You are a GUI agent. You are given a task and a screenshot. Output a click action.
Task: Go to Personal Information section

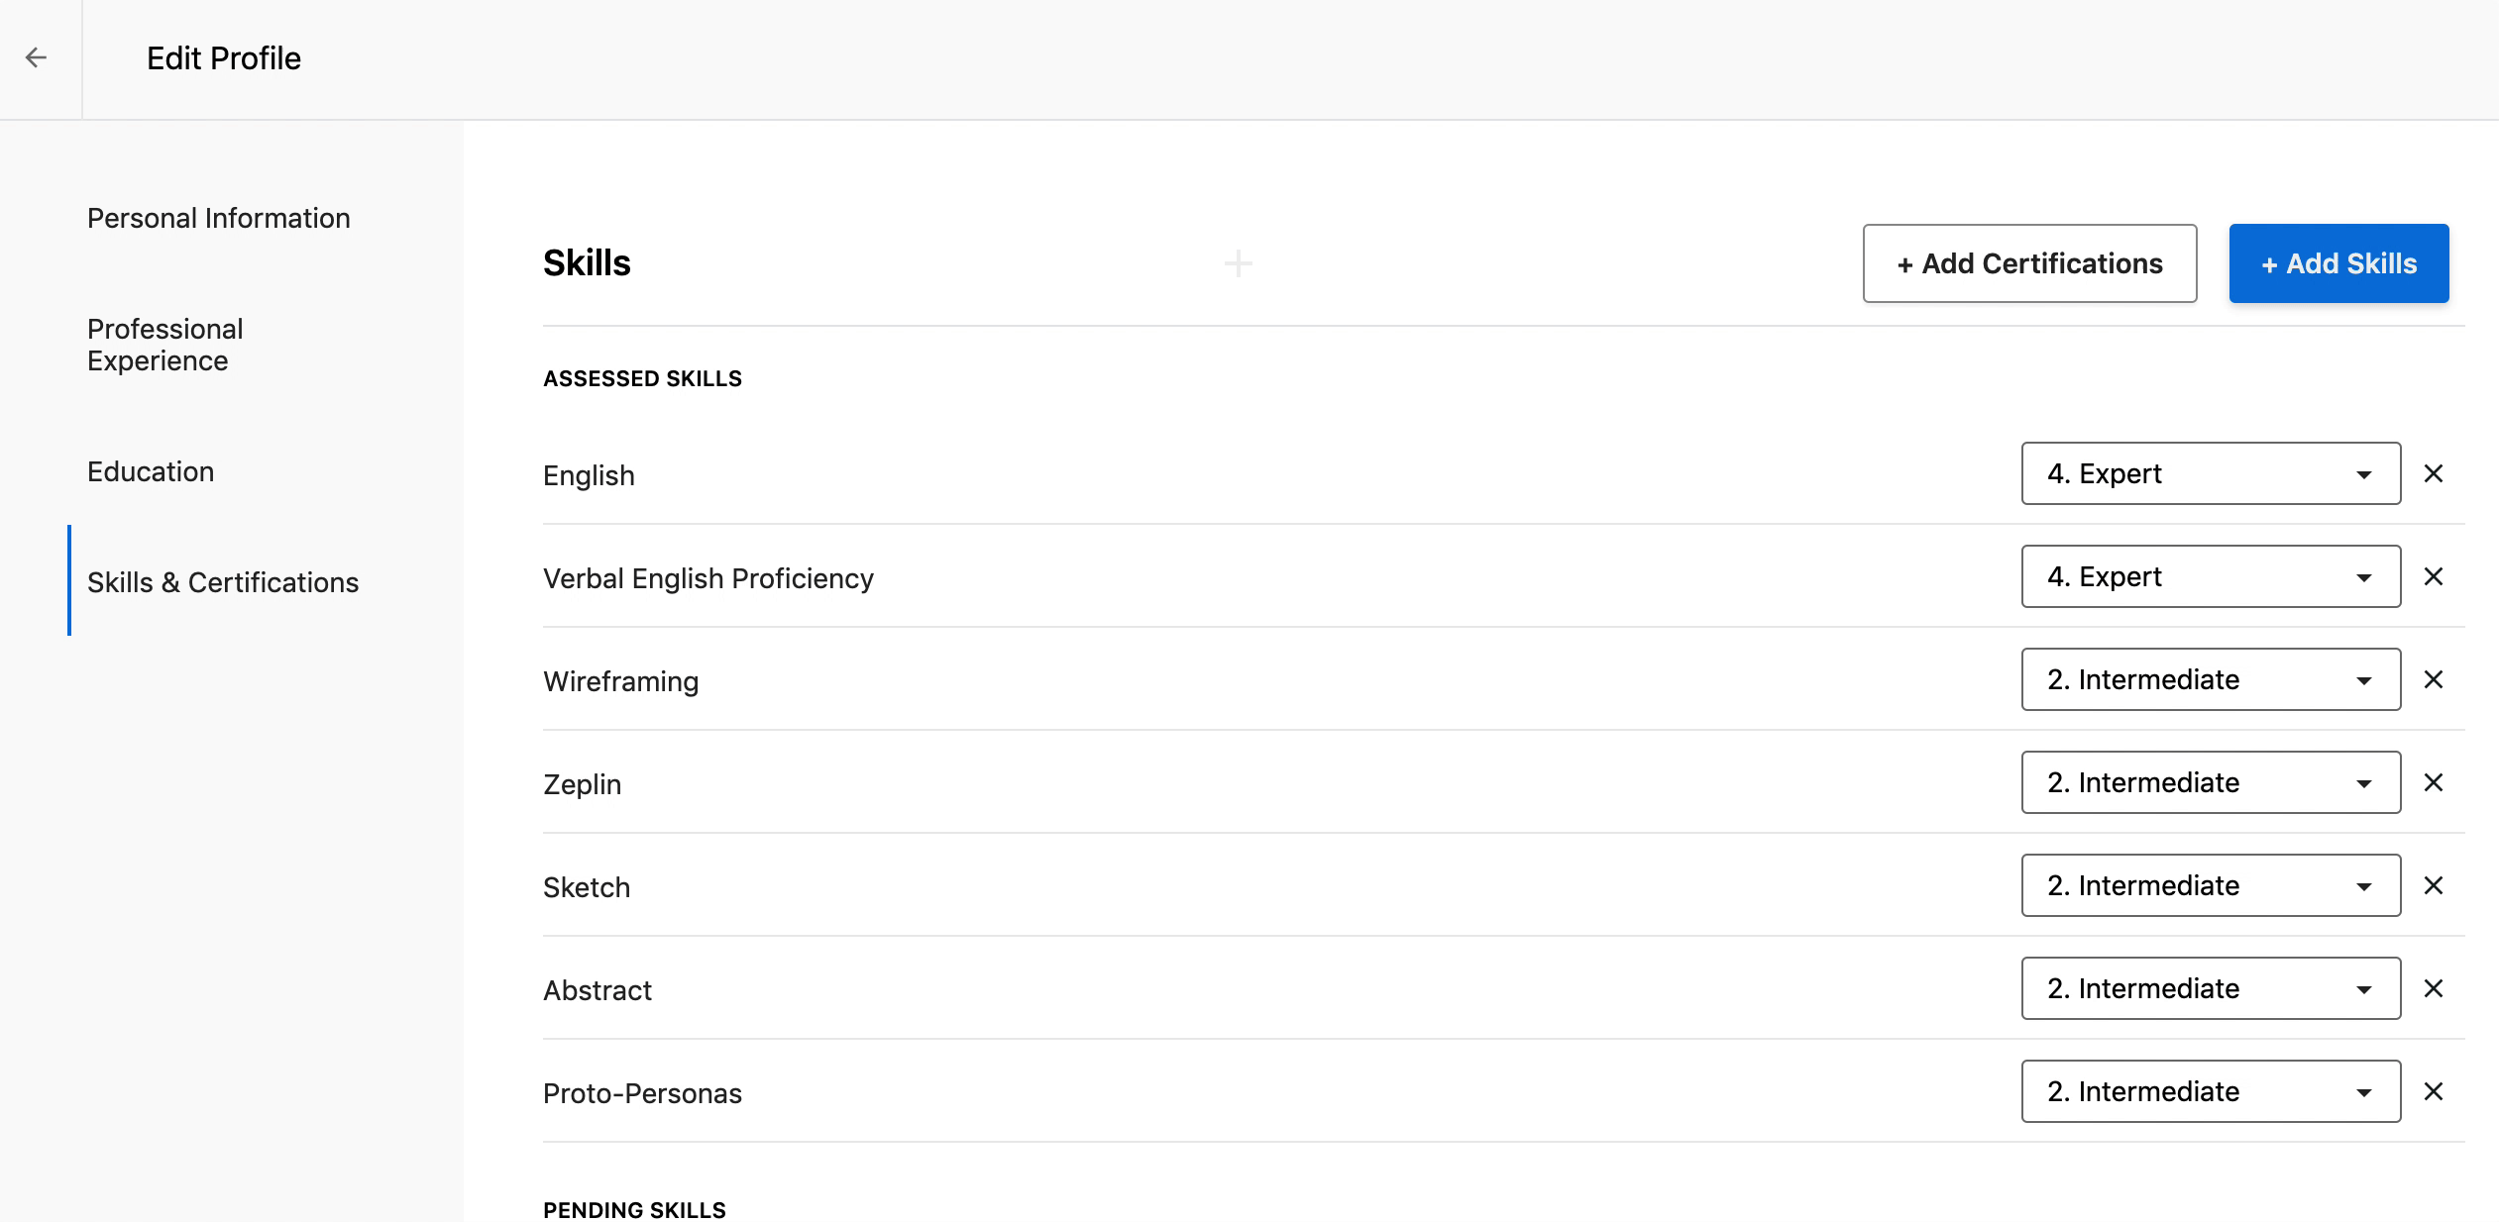click(219, 219)
